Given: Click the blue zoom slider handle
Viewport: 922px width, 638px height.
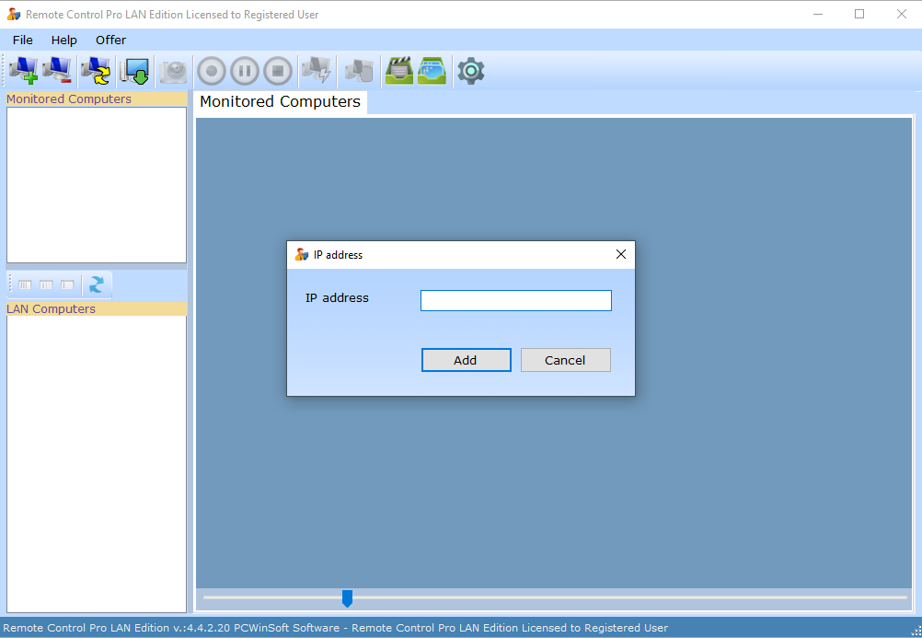Looking at the screenshot, I should pyautogui.click(x=347, y=598).
